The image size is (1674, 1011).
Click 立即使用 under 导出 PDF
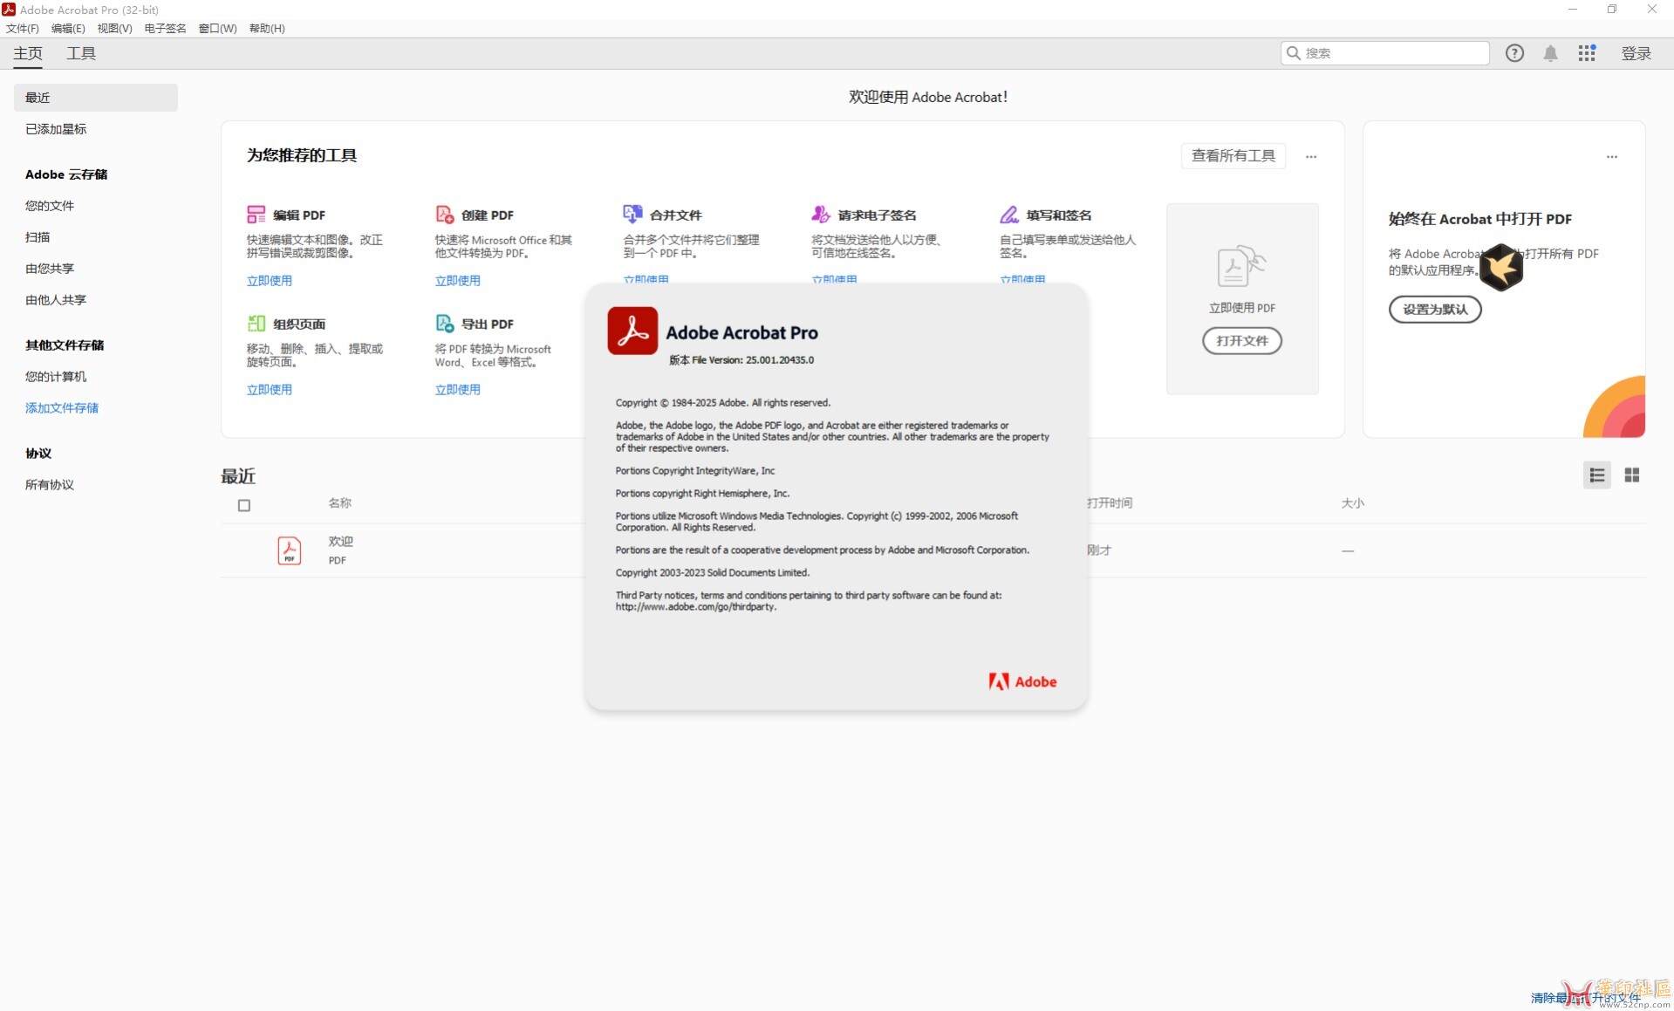pos(458,390)
